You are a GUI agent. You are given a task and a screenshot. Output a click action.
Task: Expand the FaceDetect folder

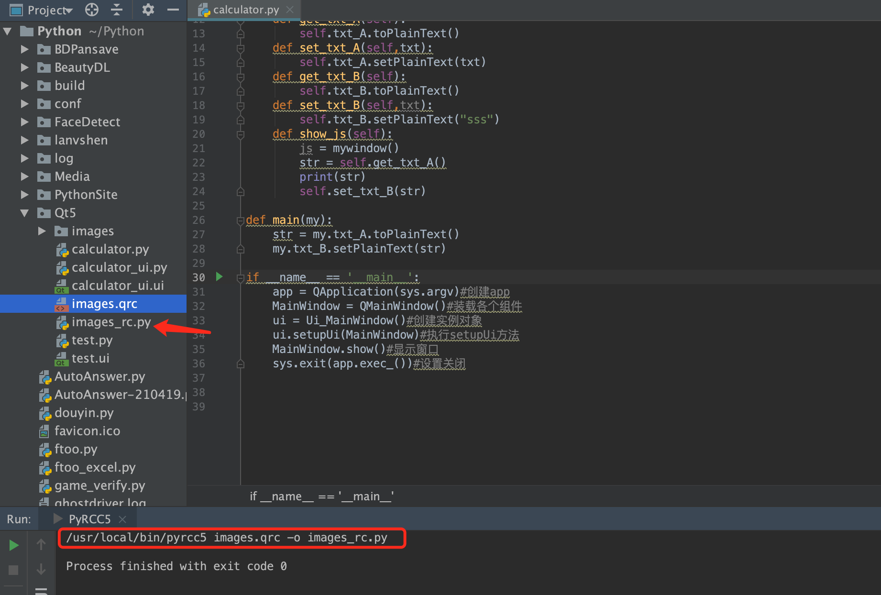(x=24, y=122)
